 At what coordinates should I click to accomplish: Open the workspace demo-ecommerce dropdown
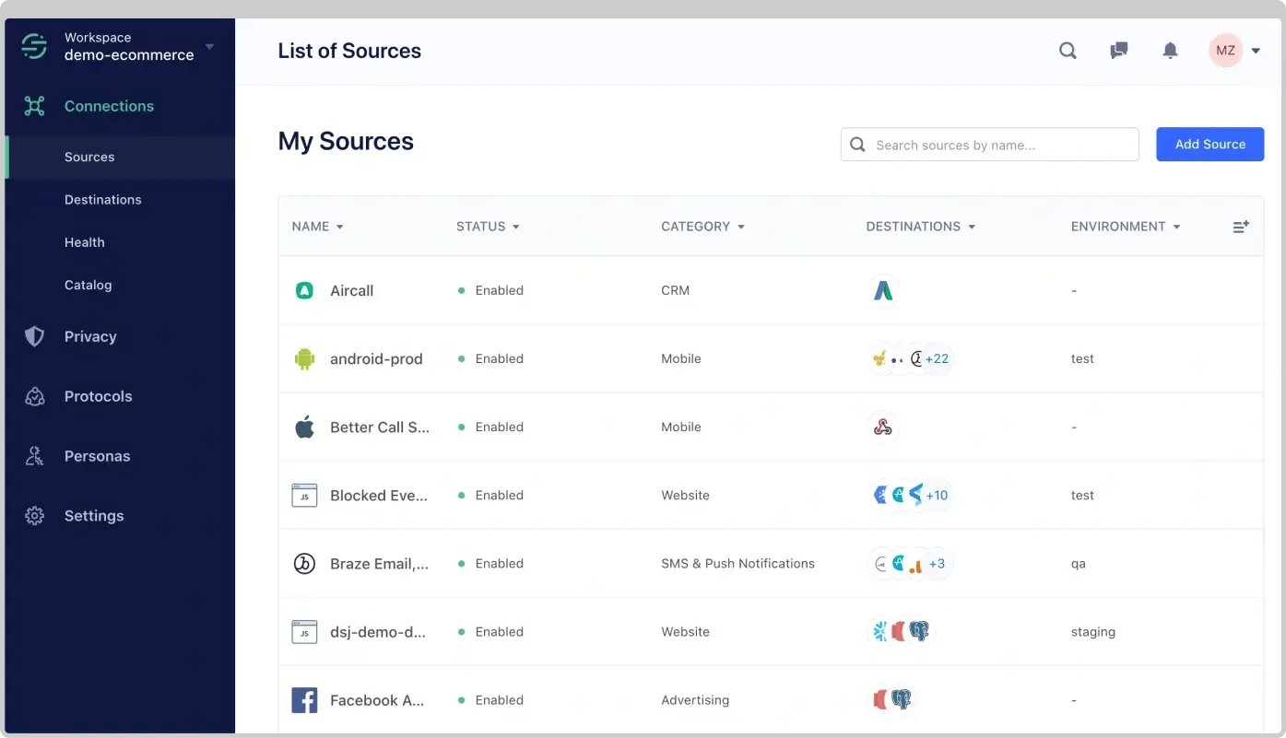tap(209, 46)
